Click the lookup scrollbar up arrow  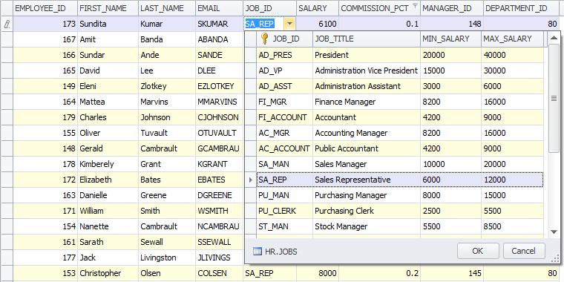click(x=554, y=37)
